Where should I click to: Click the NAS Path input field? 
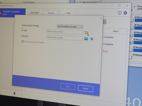pos(64,38)
